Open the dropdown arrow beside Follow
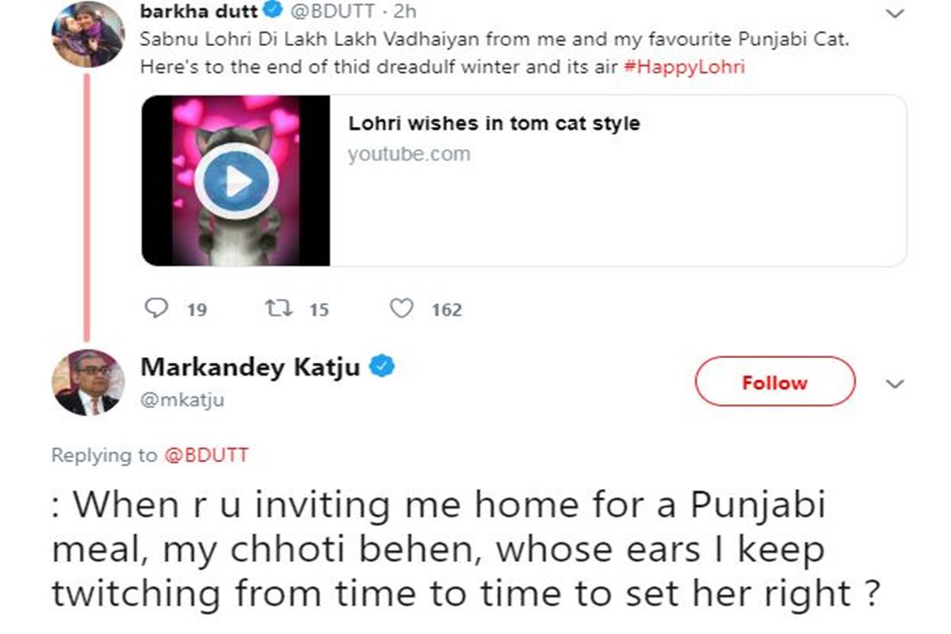This screenshot has width=951, height=634. [895, 384]
